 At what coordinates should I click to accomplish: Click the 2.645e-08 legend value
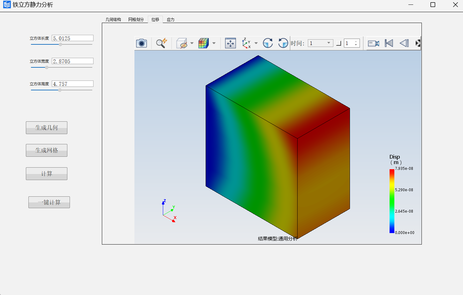coord(404,211)
